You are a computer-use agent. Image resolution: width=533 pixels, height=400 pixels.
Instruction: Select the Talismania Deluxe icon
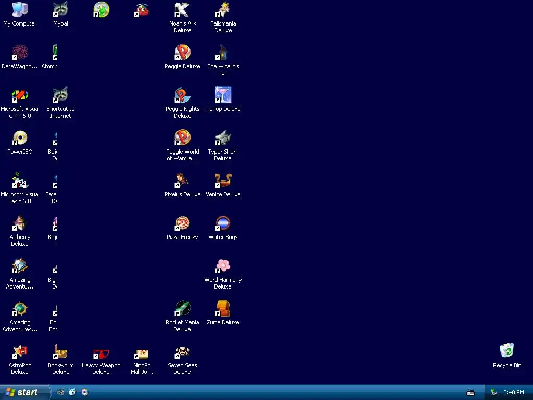223,9
